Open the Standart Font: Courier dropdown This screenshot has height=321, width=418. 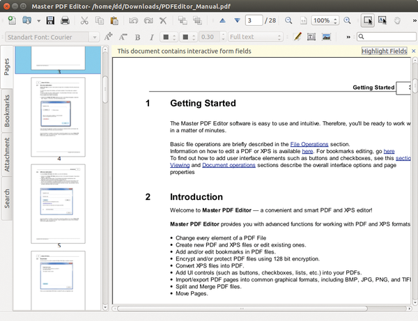click(x=52, y=37)
